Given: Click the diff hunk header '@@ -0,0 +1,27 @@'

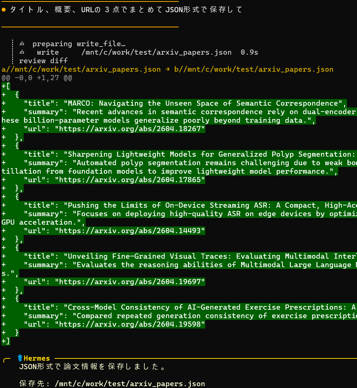Looking at the screenshot, I should click(x=37, y=78).
